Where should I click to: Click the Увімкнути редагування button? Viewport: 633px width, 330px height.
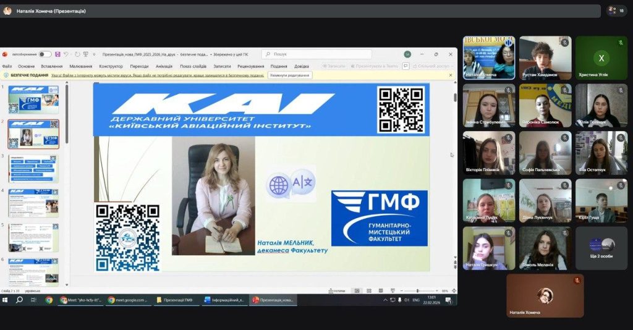point(289,75)
